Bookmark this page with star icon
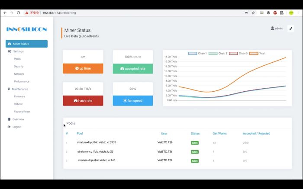 pyautogui.click(x=253, y=13)
